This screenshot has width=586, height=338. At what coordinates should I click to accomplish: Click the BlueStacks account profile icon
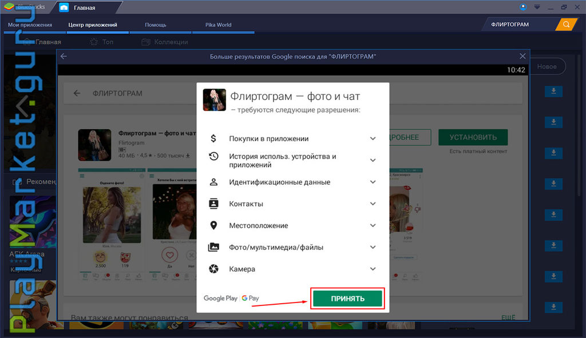point(523,7)
